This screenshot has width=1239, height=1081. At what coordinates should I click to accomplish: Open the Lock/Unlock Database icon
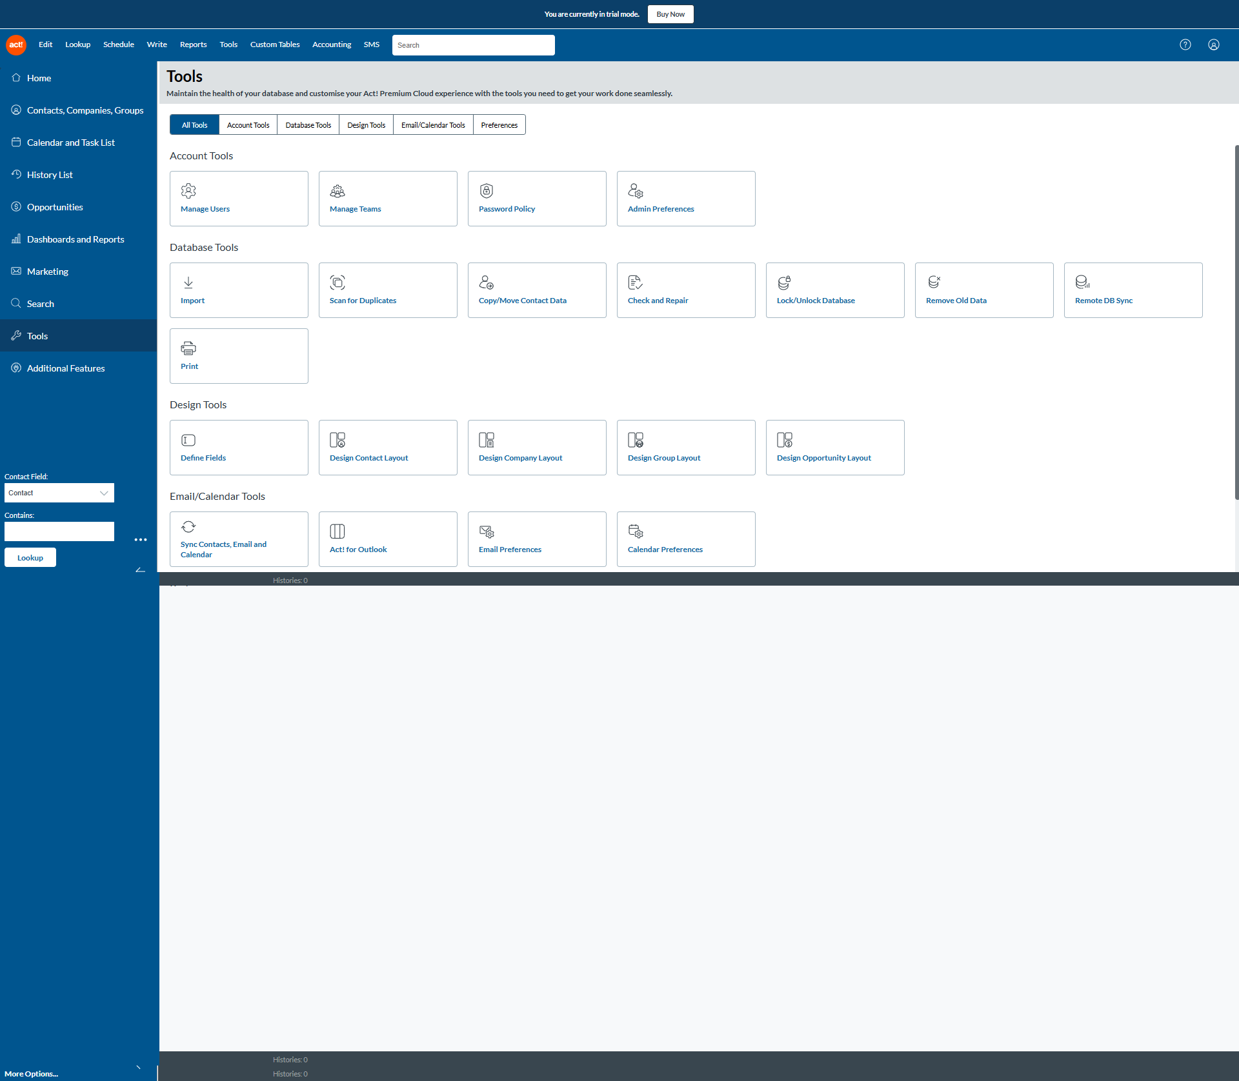tap(784, 283)
